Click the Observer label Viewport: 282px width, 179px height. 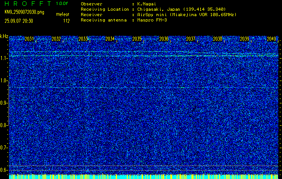coord(91,4)
